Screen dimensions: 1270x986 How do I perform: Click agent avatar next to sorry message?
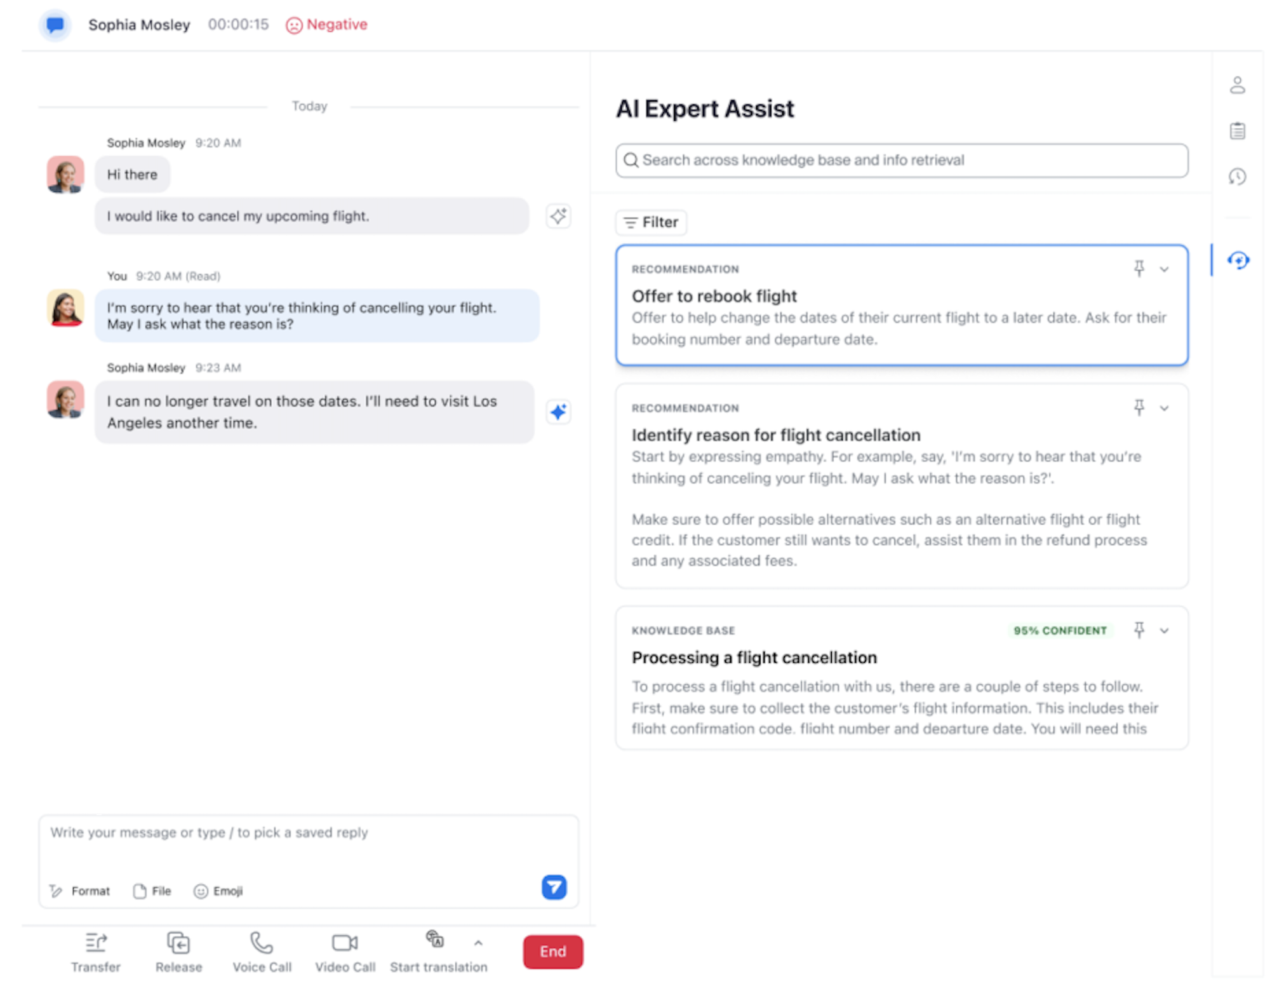65,308
